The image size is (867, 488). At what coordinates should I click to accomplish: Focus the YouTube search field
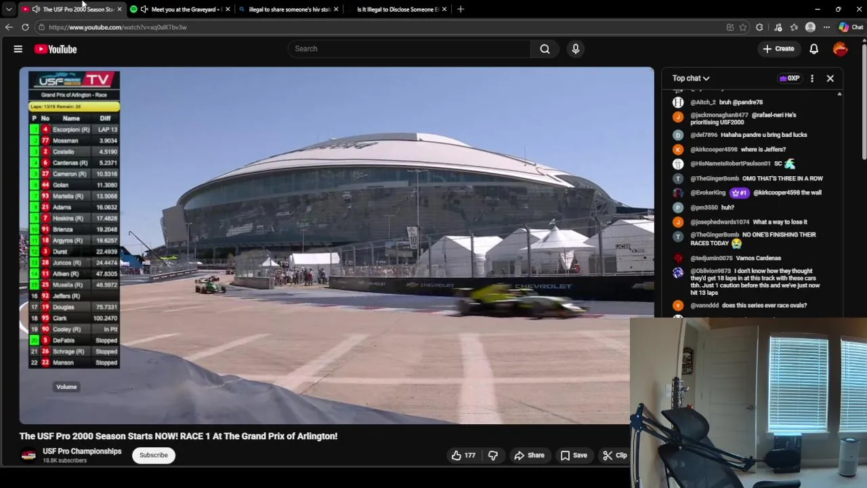[x=409, y=49]
